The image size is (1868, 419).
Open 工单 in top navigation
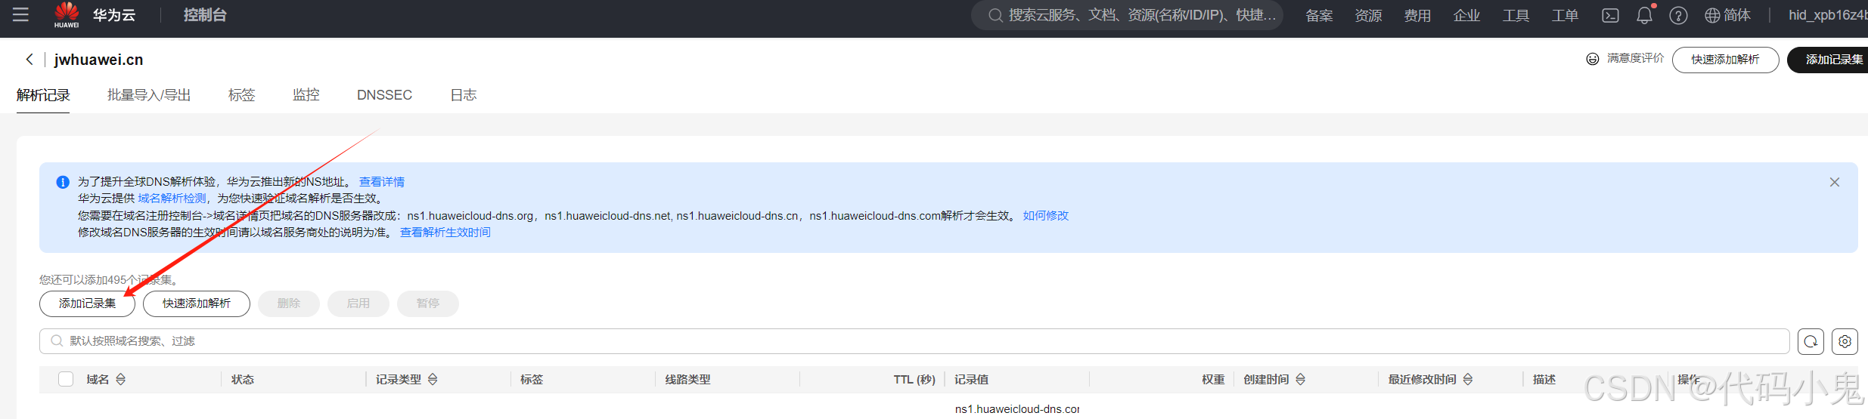click(1565, 15)
